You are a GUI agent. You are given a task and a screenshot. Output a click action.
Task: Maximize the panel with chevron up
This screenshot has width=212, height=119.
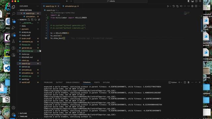pos(196,82)
